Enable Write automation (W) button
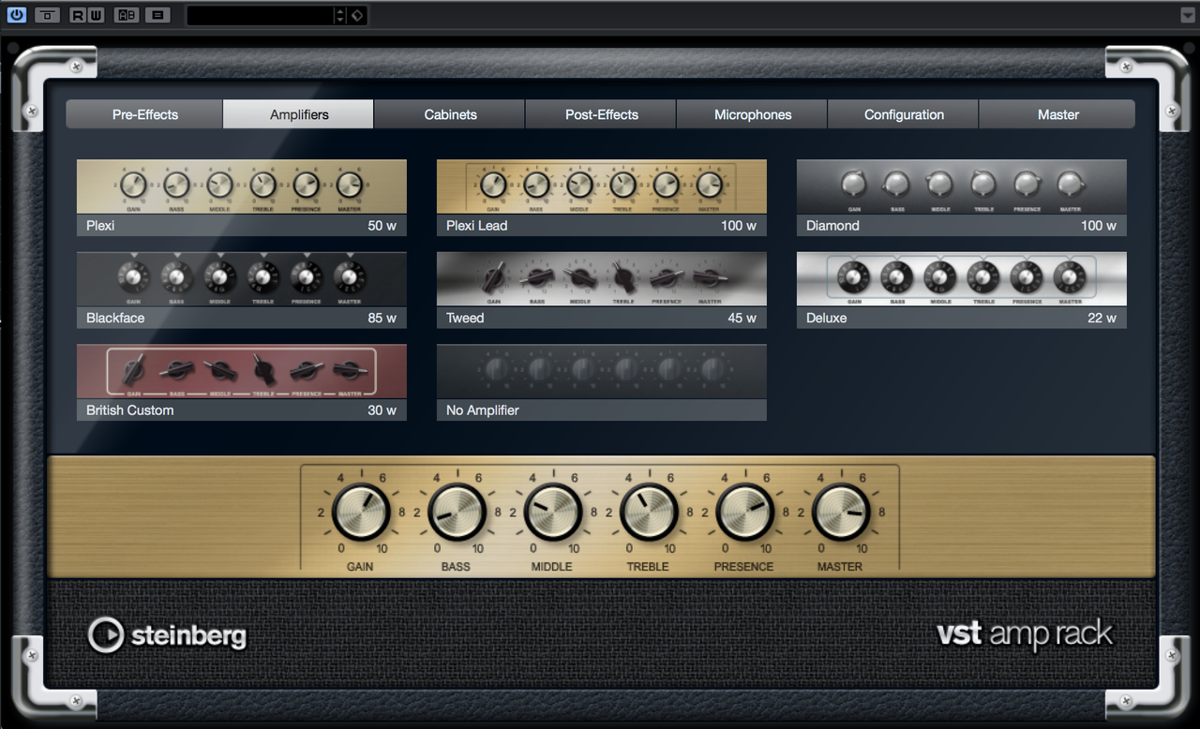The height and width of the screenshot is (729, 1200). click(95, 15)
